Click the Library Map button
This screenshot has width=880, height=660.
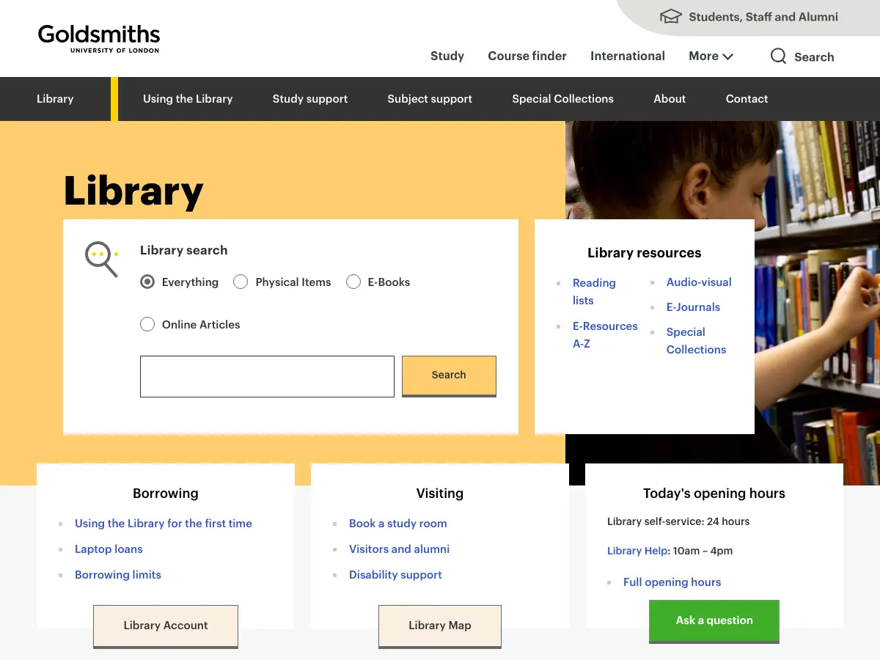[x=440, y=626]
